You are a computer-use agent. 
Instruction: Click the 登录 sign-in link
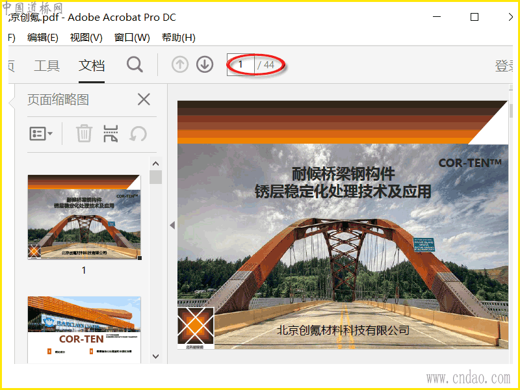coord(504,66)
